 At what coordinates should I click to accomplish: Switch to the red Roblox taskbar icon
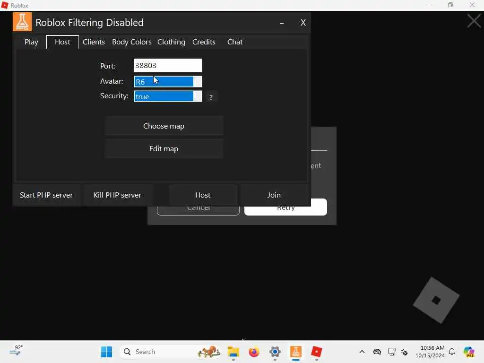coord(316,352)
